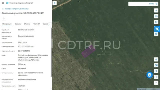Click the value Земельный участок in first row
Image resolution: width=160 pixels, height=90 pixels.
point(26,30)
